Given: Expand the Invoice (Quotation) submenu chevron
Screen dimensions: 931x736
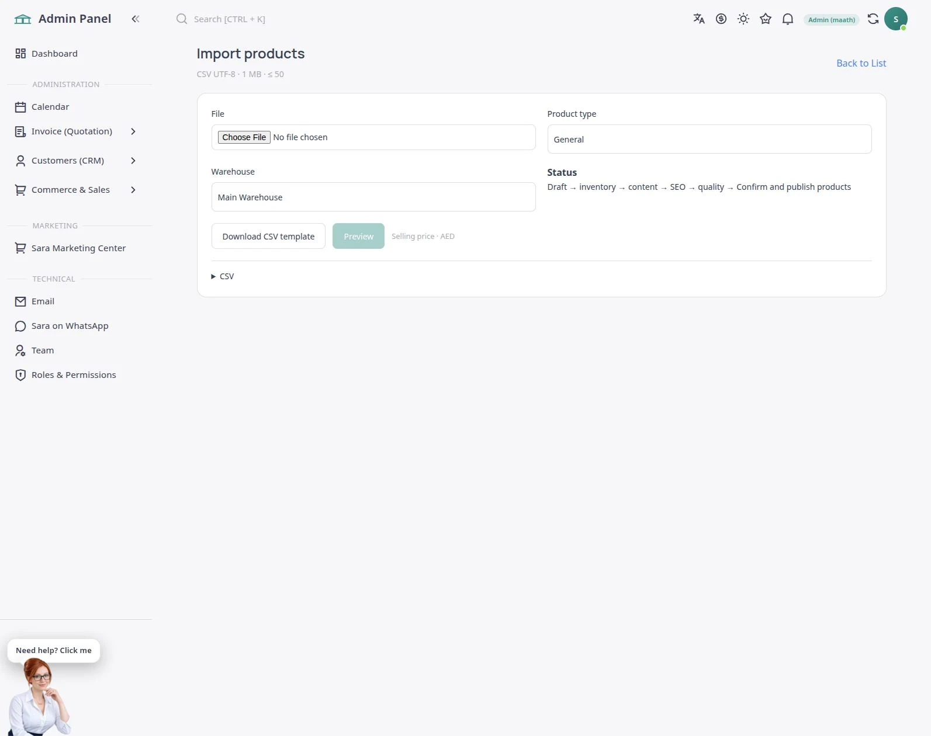Looking at the screenshot, I should 133,131.
